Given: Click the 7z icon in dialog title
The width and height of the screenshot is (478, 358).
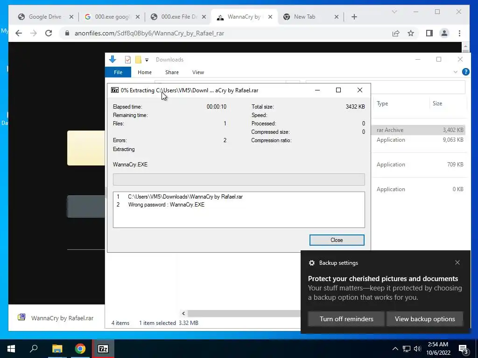Looking at the screenshot, I should click(115, 90).
